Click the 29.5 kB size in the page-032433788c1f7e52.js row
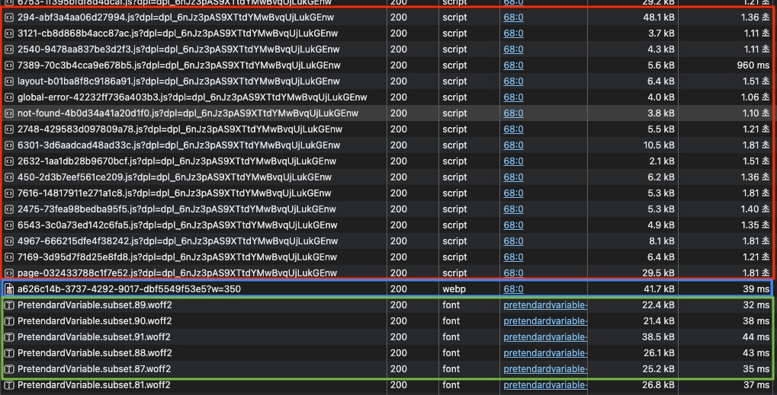The height and width of the screenshot is (395, 777). pyautogui.click(x=658, y=273)
